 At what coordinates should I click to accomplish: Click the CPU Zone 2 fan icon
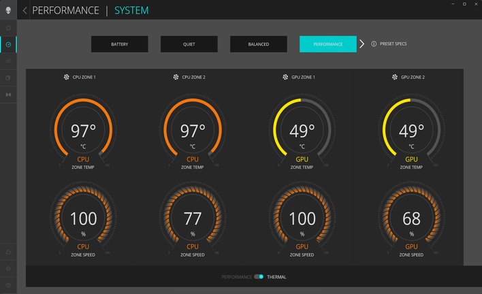coord(176,78)
